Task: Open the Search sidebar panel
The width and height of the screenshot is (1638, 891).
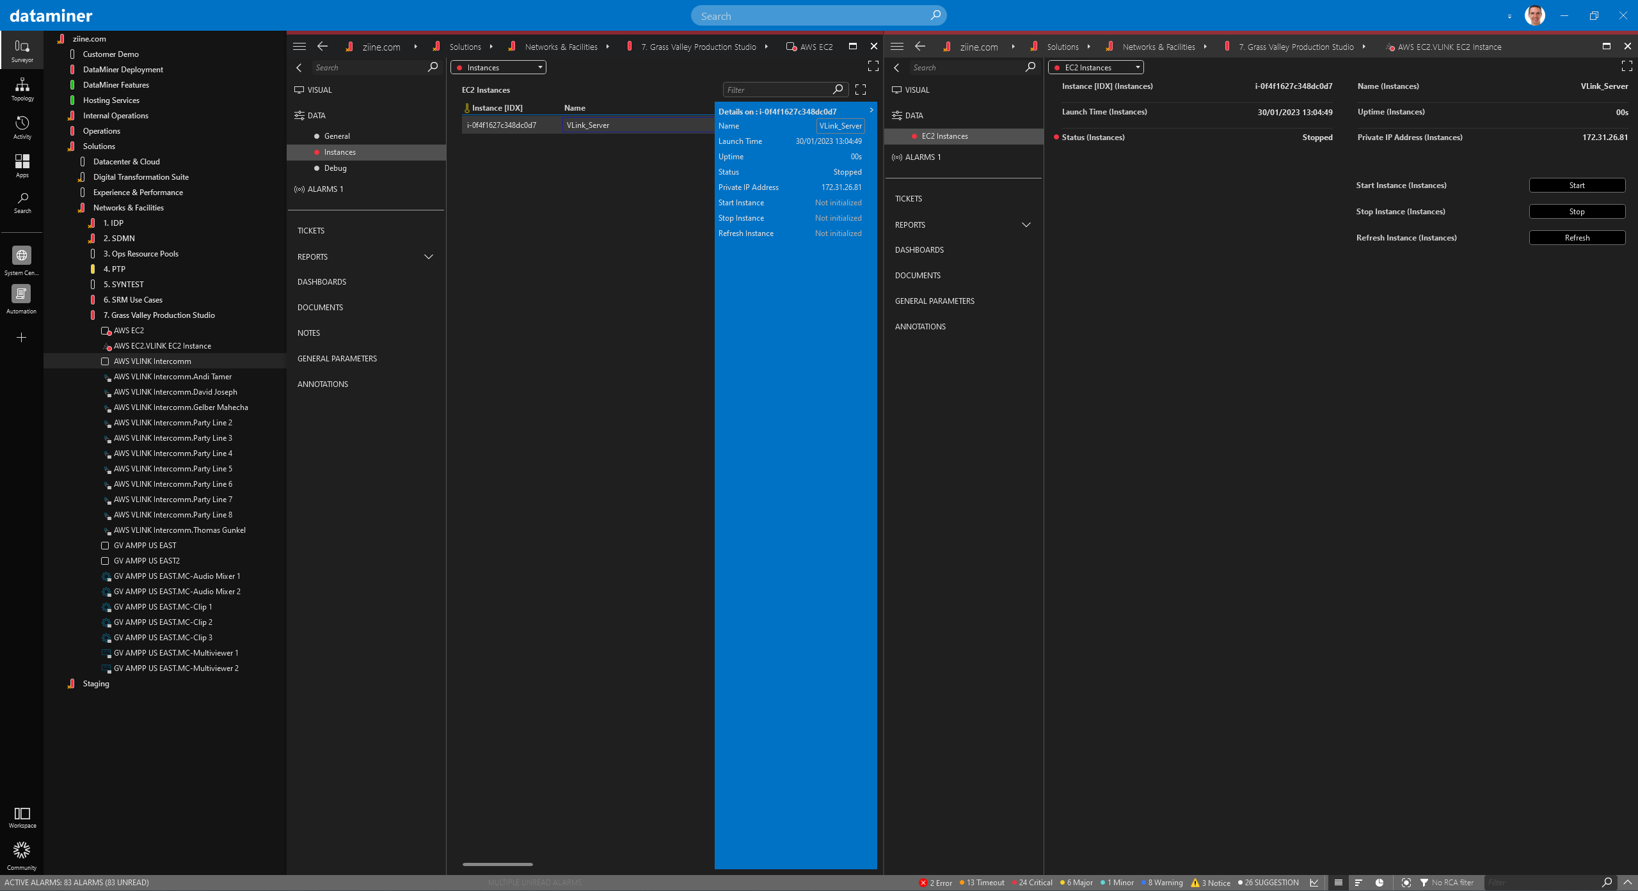Action: [x=22, y=202]
